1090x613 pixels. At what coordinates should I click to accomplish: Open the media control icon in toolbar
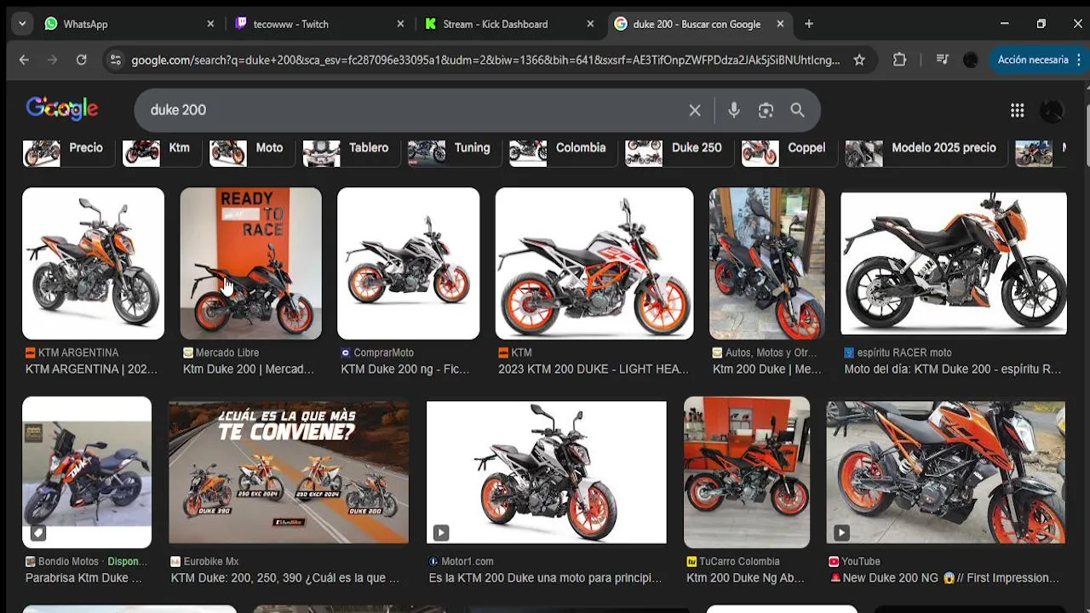point(942,60)
